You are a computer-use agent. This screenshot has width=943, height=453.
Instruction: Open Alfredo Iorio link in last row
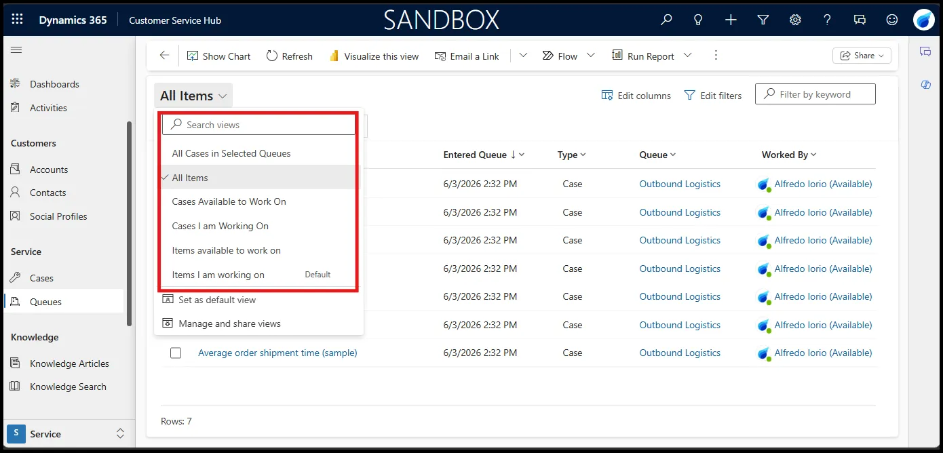coord(823,353)
